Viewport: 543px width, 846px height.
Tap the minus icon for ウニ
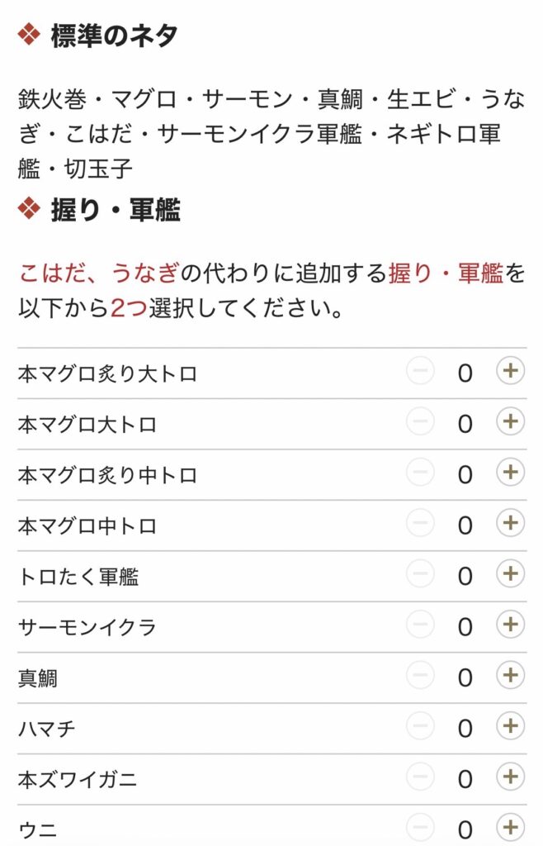[x=420, y=826]
